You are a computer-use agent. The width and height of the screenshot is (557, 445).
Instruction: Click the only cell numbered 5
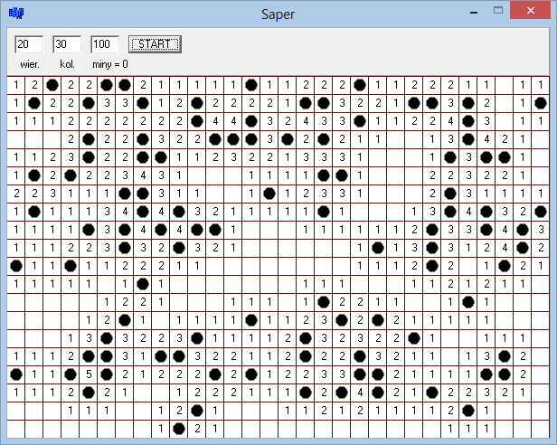(x=89, y=374)
